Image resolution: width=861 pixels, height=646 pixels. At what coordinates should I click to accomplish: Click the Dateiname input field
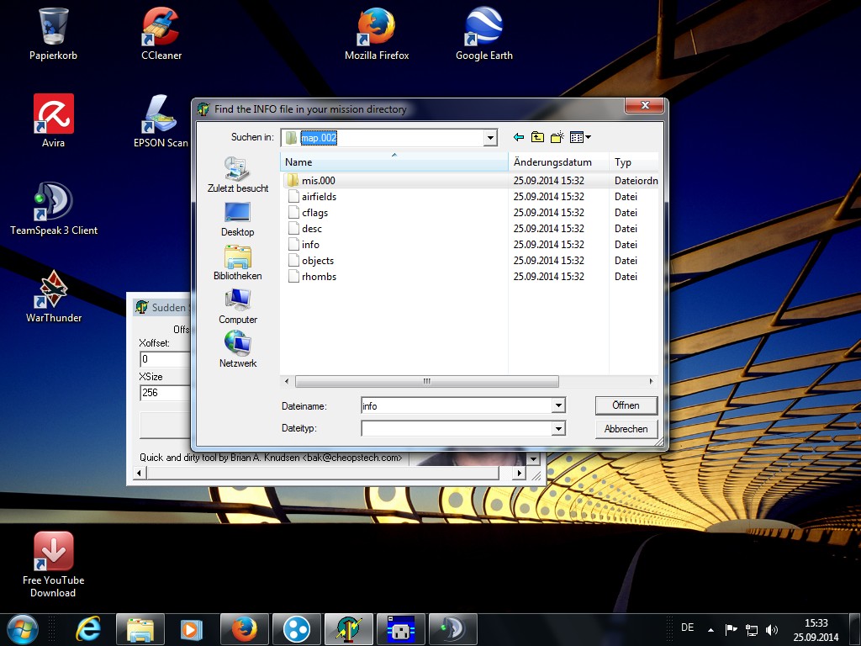[x=457, y=405]
